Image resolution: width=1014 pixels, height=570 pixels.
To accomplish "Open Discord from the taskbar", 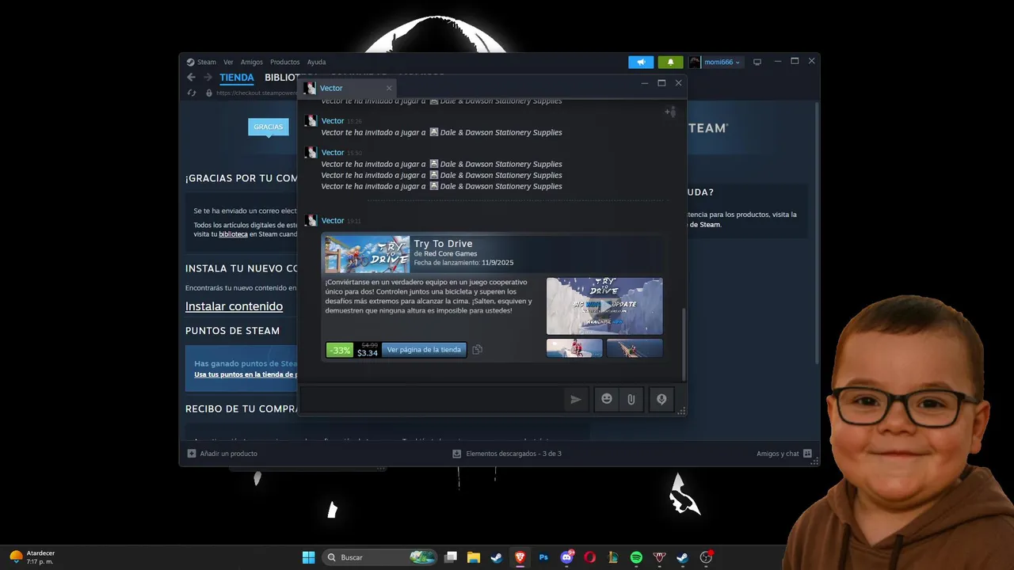I will [x=566, y=557].
